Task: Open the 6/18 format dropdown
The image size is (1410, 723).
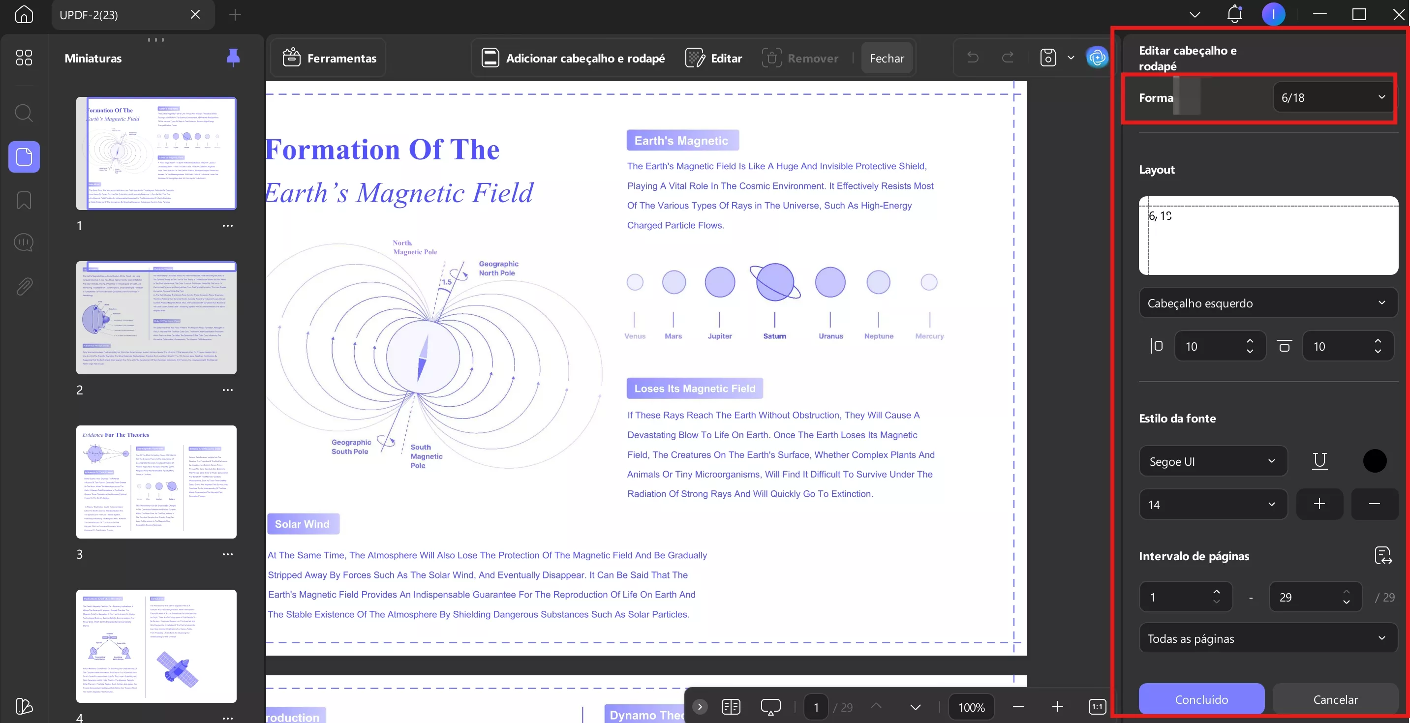Action: 1333,97
